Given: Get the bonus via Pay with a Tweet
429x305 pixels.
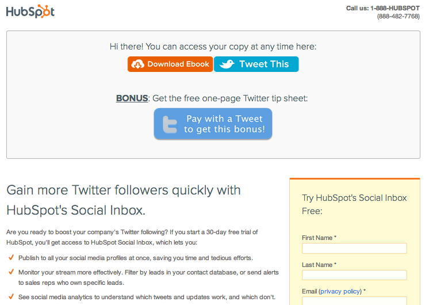Looking at the screenshot, I should (213, 124).
